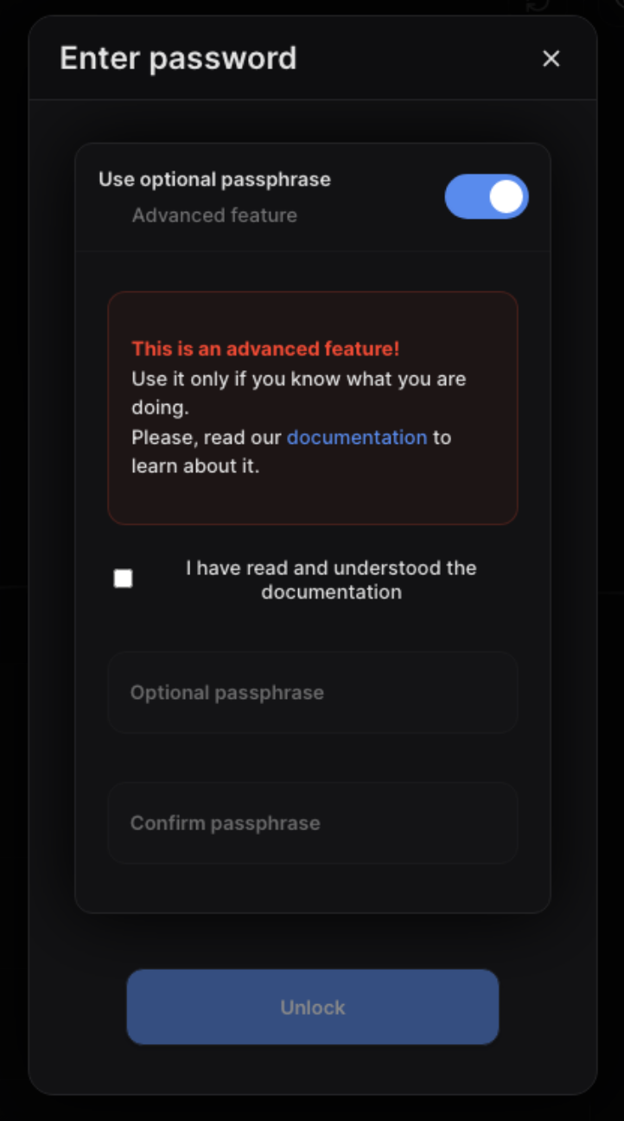Activate the Confirm passphrase text field
624x1121 pixels.
(x=312, y=823)
